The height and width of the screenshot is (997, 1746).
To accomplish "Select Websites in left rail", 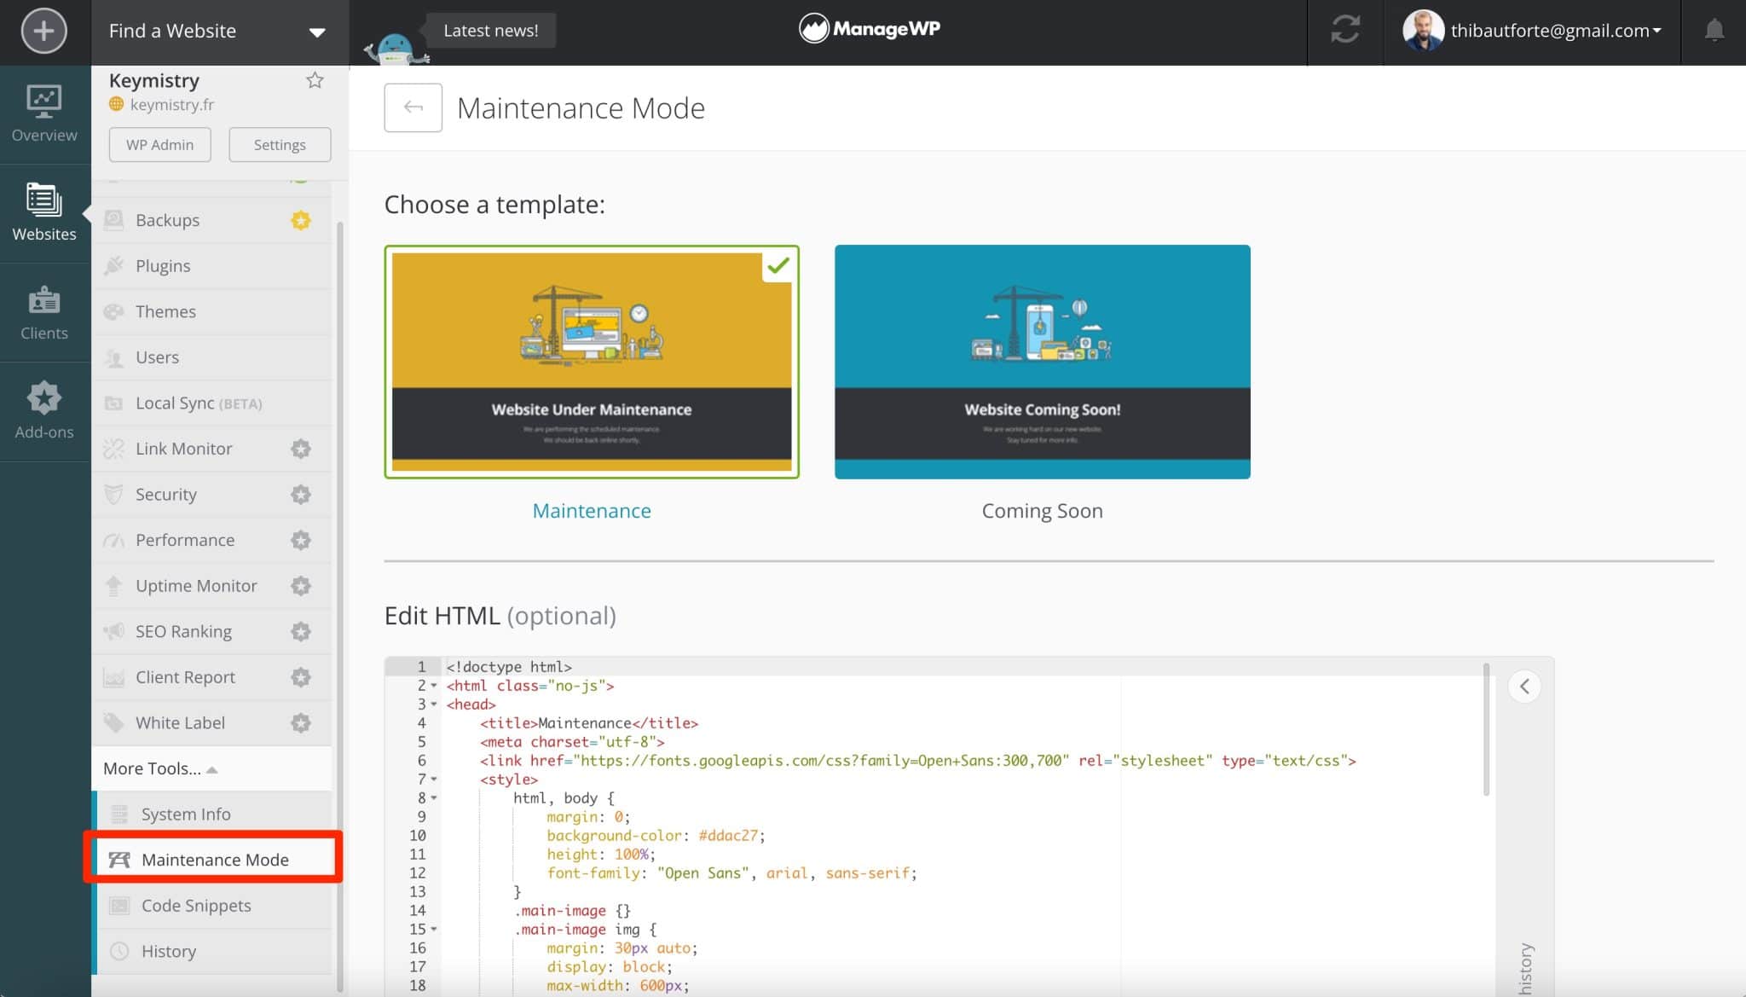I will coord(43,213).
